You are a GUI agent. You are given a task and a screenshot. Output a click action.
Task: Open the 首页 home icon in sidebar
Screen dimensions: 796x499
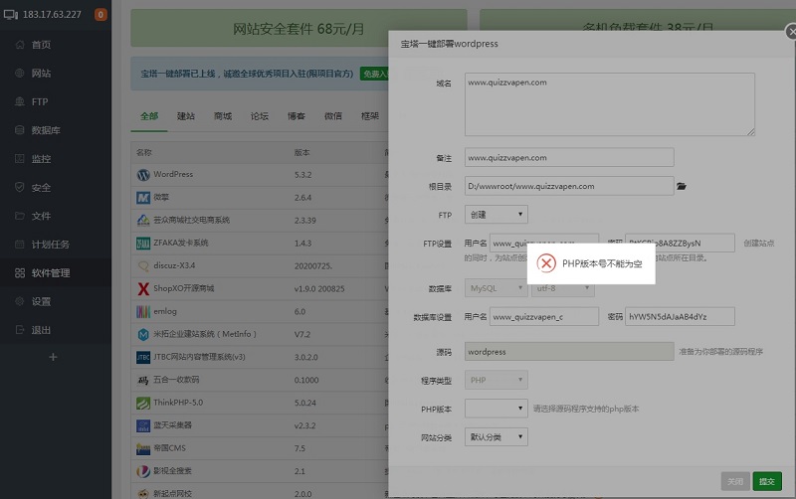coord(20,45)
